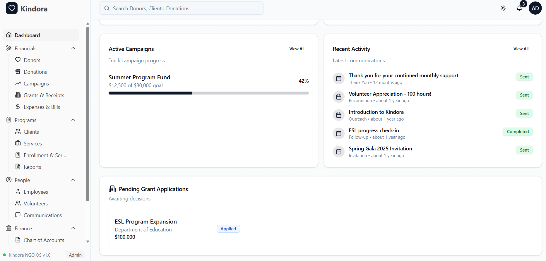Open Services page
The height and width of the screenshot is (261, 546).
33,143
